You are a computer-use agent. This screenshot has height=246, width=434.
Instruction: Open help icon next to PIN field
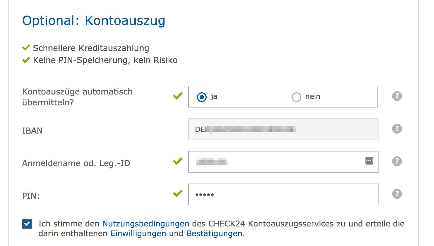coord(397,194)
